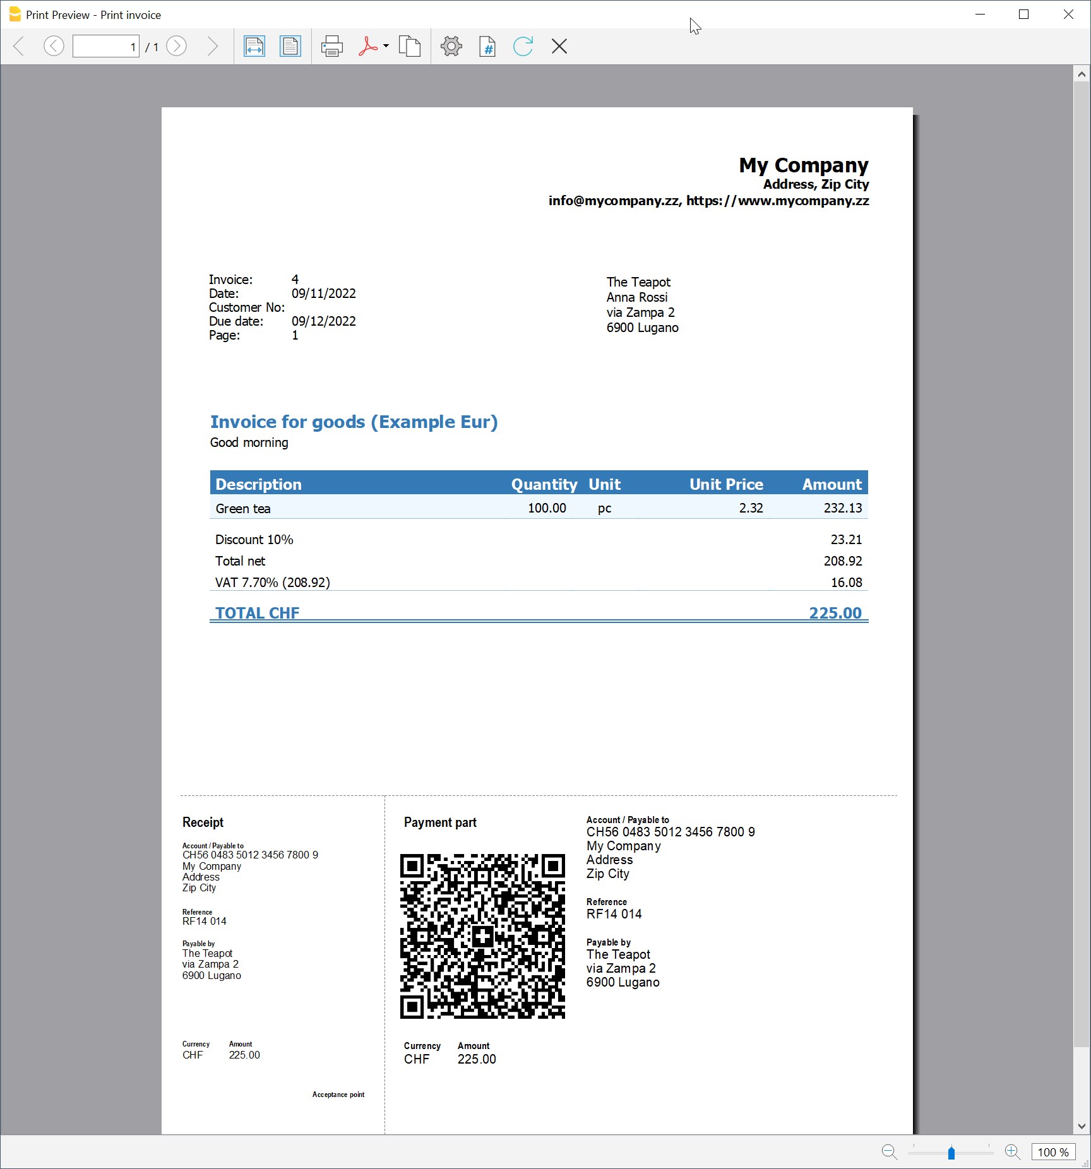Zoom out with minus magnifier

point(890,1152)
